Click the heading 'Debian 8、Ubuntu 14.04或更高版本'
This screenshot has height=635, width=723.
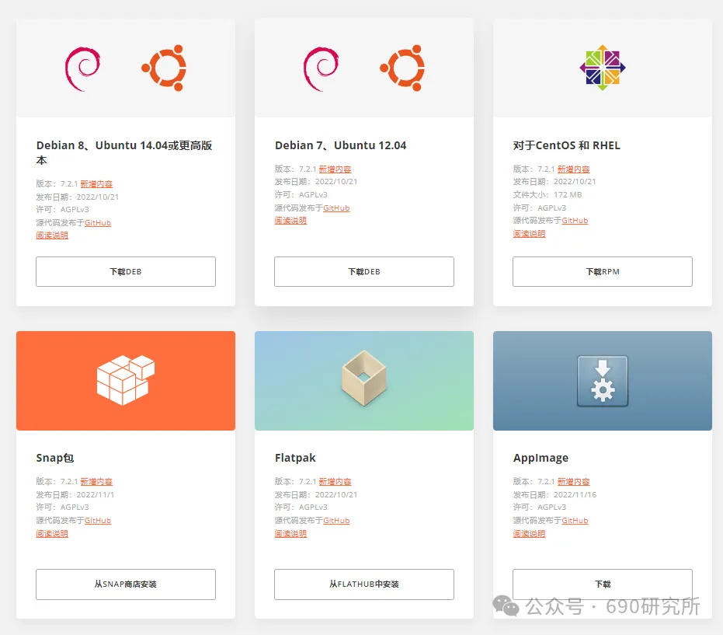124,153
